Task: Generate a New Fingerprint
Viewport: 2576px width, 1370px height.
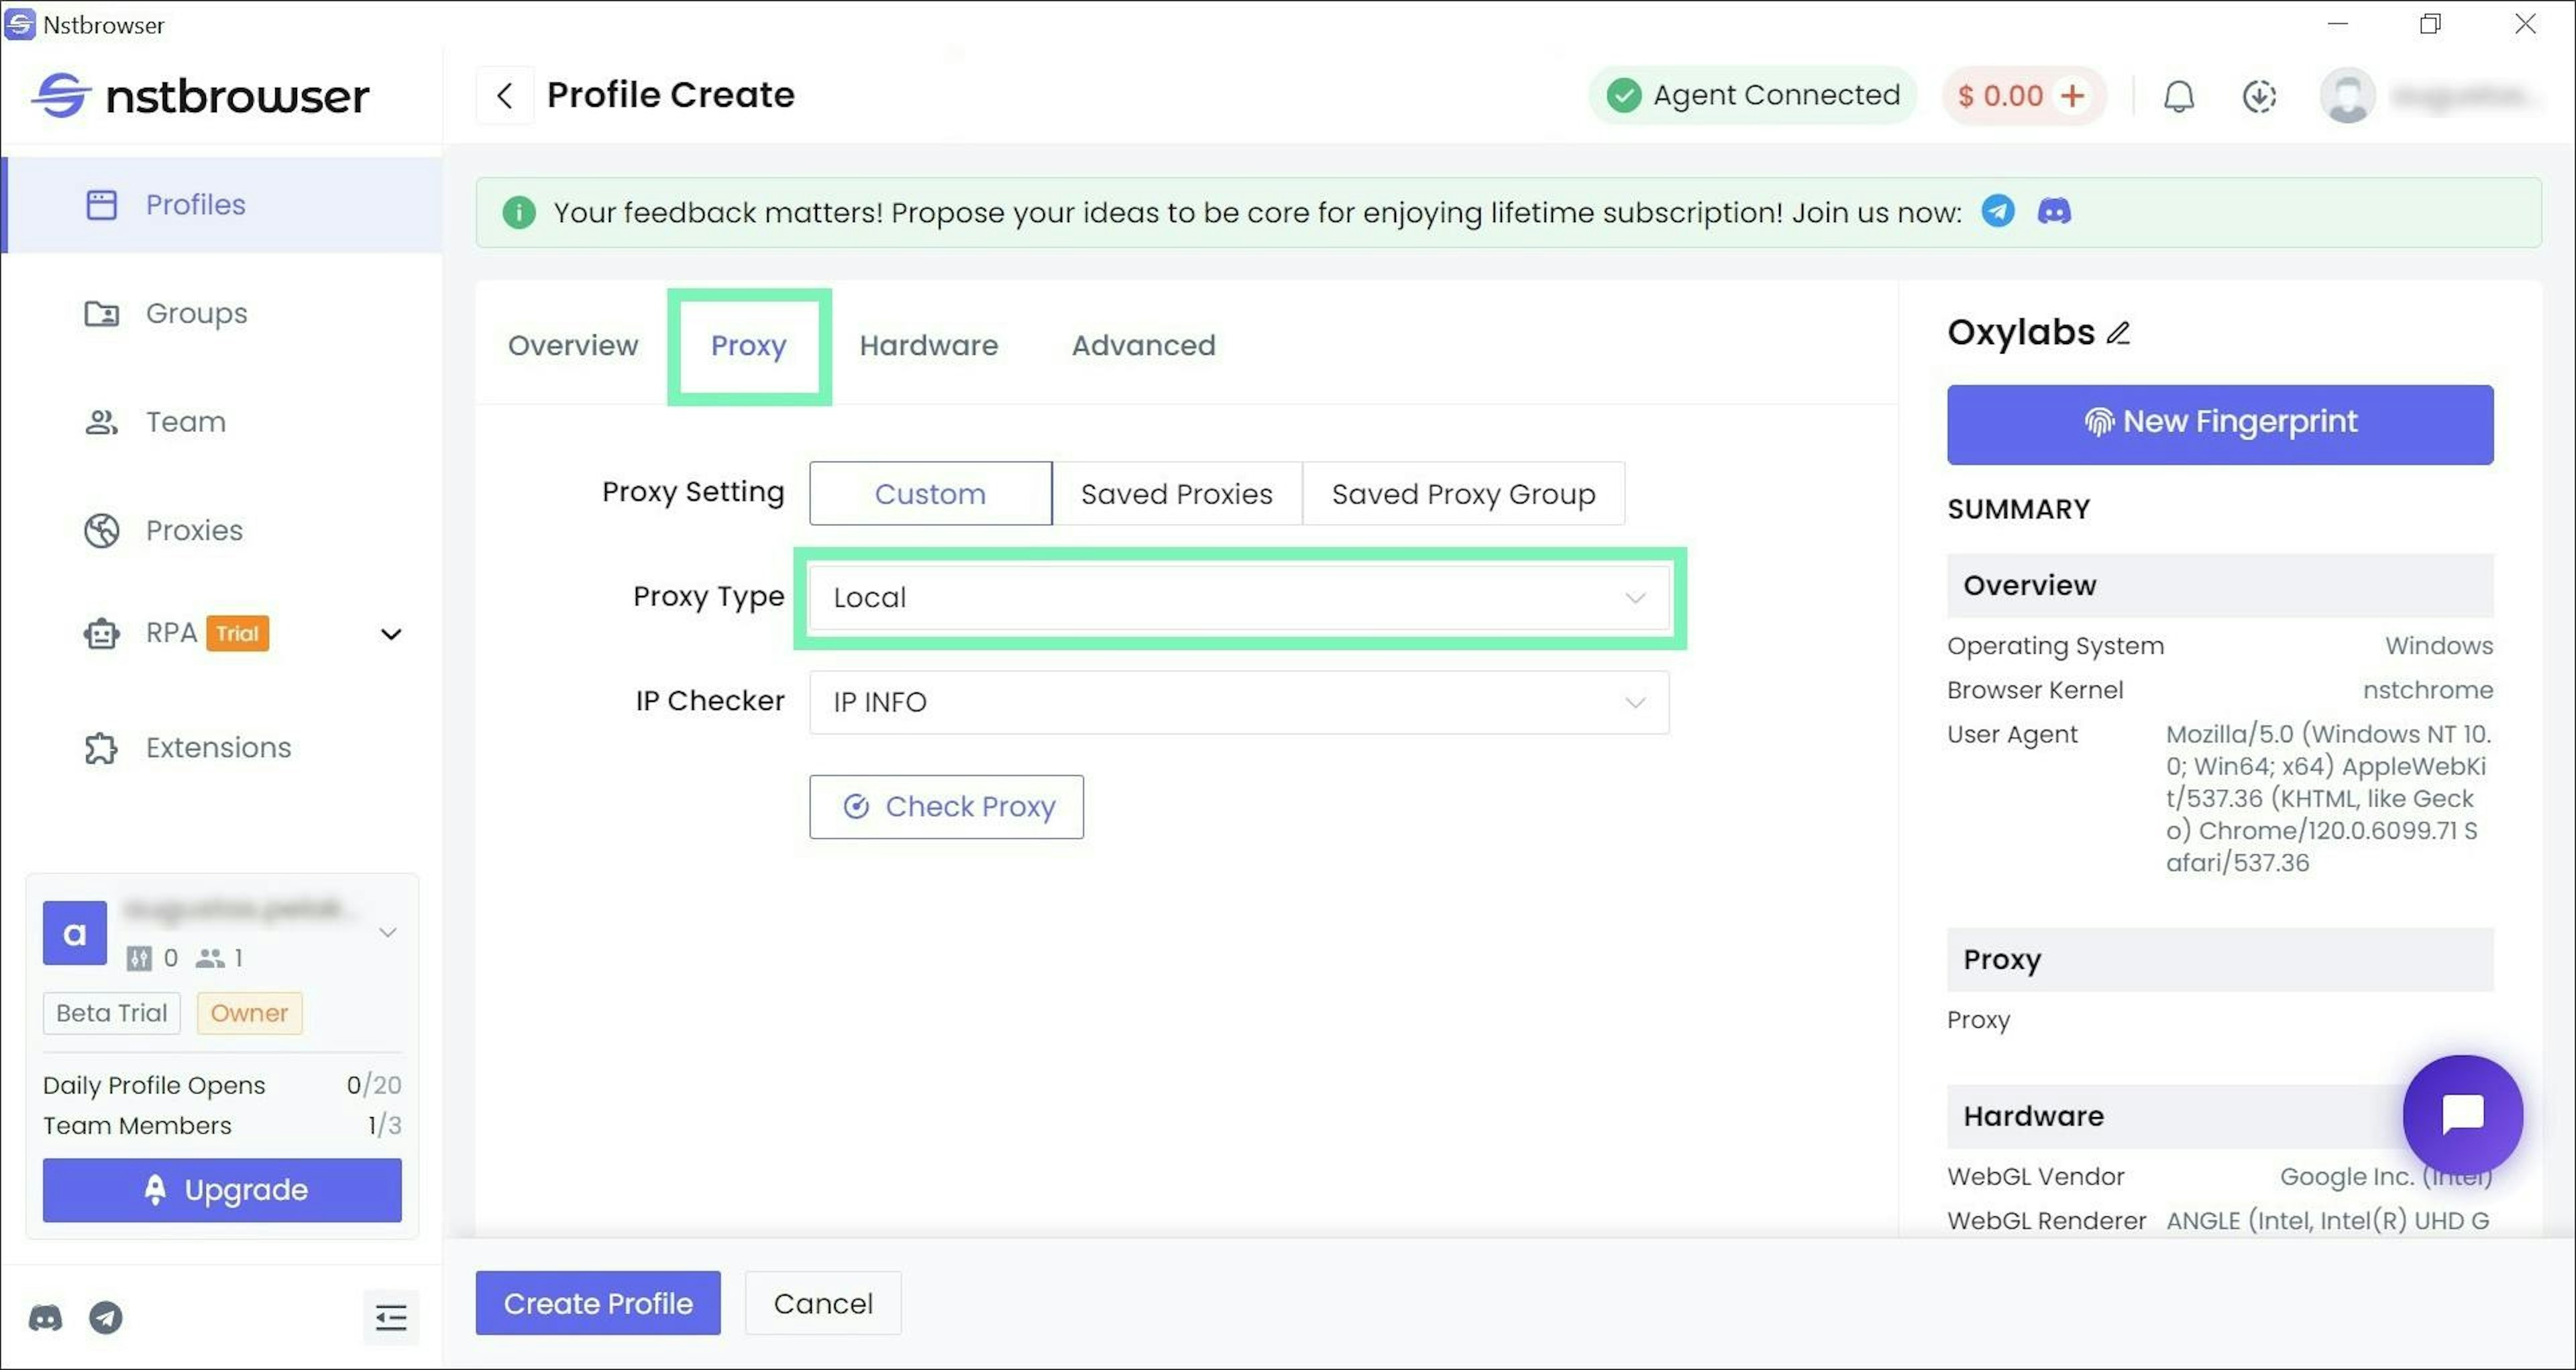Action: [x=2219, y=424]
